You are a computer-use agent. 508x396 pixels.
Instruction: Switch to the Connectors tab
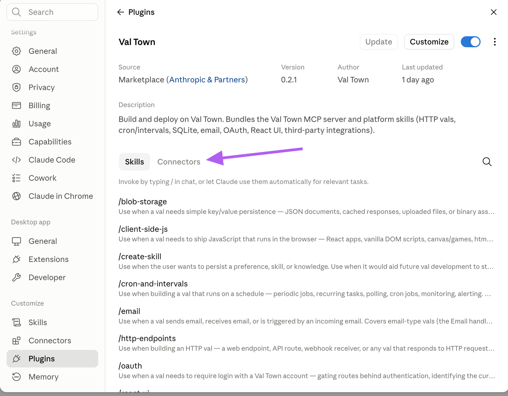pyautogui.click(x=179, y=162)
